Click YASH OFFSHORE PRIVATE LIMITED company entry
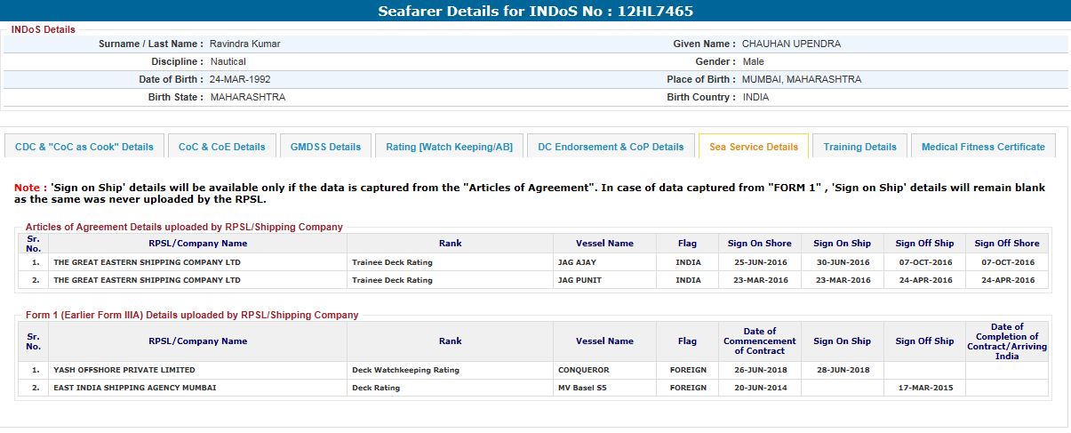This screenshot has width=1071, height=433. tap(124, 370)
